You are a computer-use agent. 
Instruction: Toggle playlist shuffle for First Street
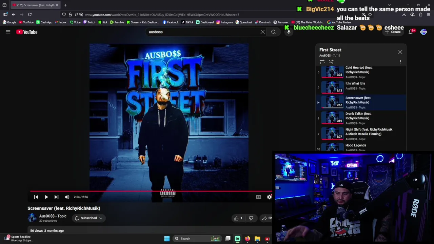click(x=331, y=62)
